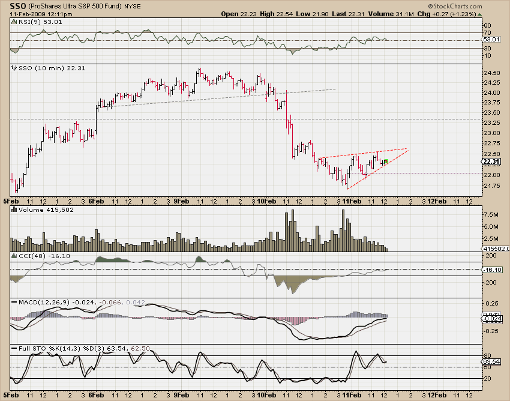Click the 11Feb date on the bottom time axis

coord(352,395)
